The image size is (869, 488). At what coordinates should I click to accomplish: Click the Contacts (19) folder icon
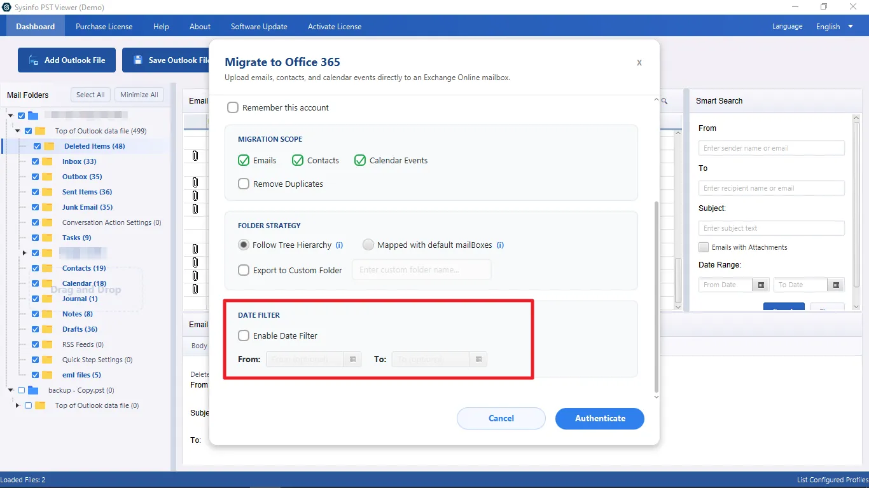point(47,268)
